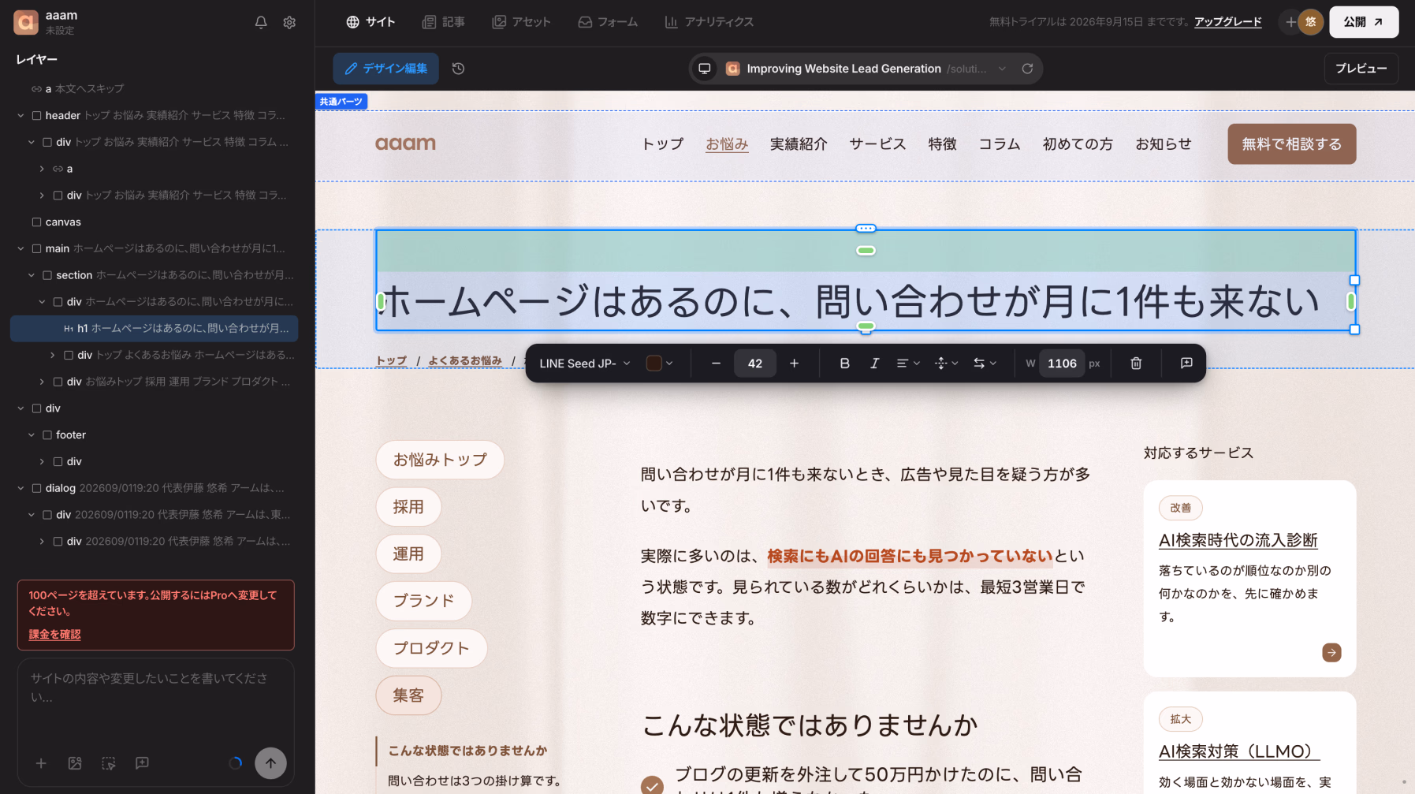1415x794 pixels.
Task: Open settings gear next to bell
Action: [x=289, y=22]
